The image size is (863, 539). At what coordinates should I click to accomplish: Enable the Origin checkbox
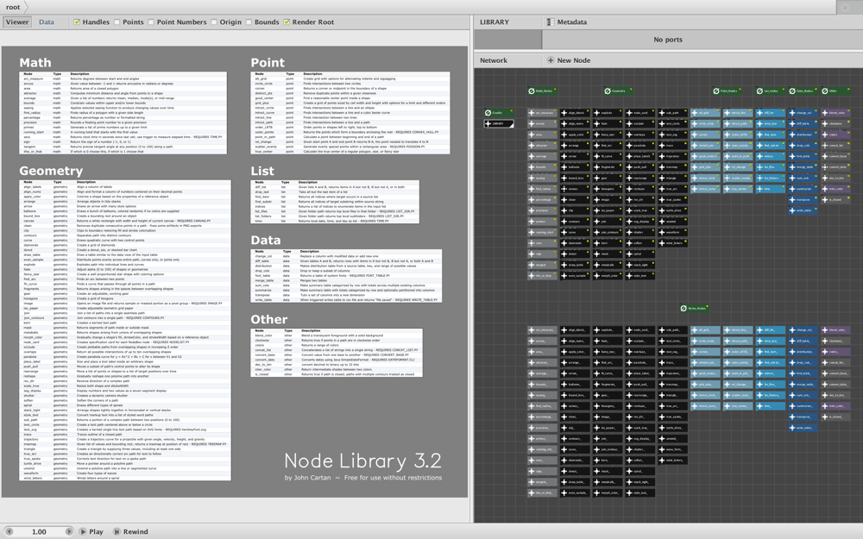click(x=214, y=22)
